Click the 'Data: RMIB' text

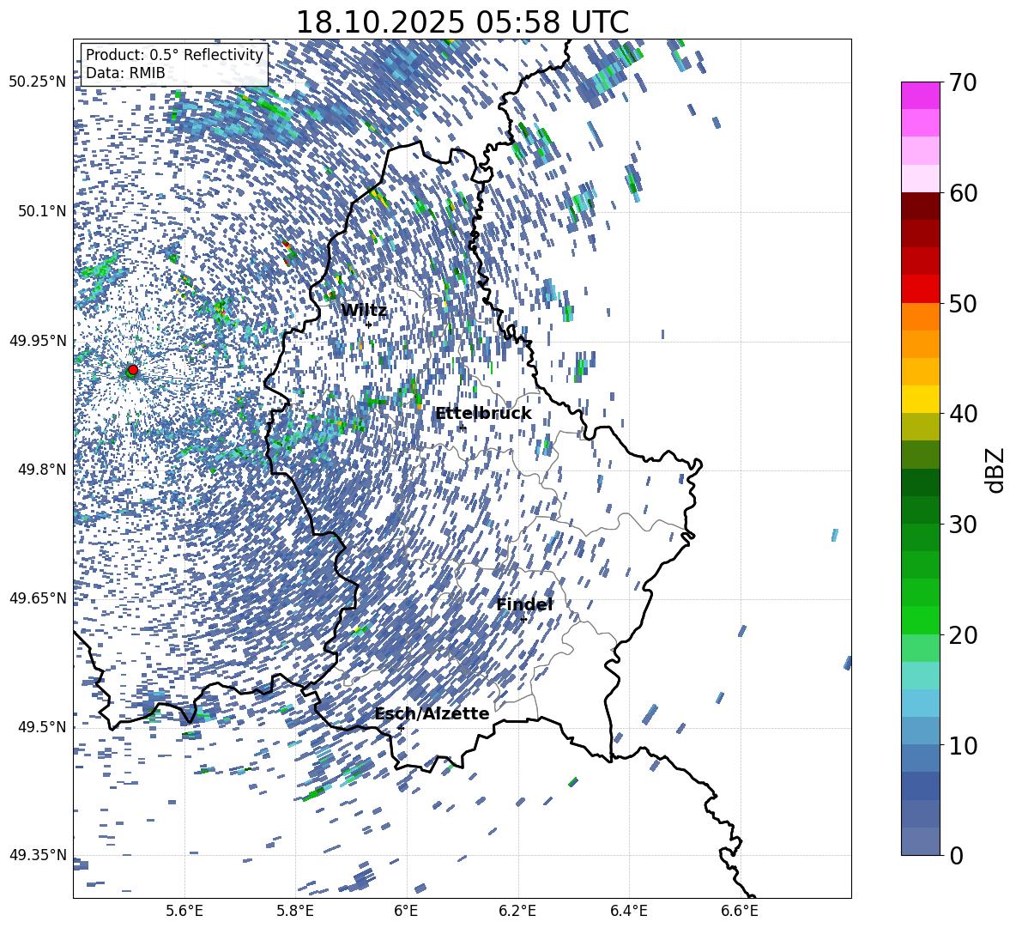125,73
